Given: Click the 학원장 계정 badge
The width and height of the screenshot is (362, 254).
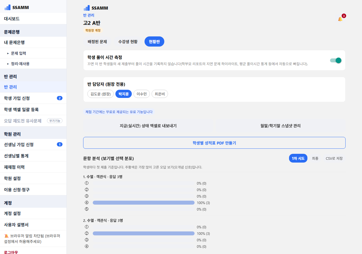Looking at the screenshot, I should click(93, 30).
